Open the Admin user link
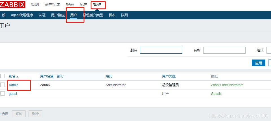The width and height of the screenshot is (271, 121). (x=14, y=85)
